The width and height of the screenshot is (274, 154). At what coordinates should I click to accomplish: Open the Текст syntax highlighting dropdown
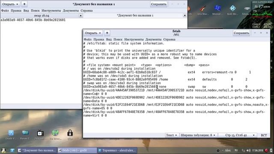pyautogui.click(x=171, y=135)
